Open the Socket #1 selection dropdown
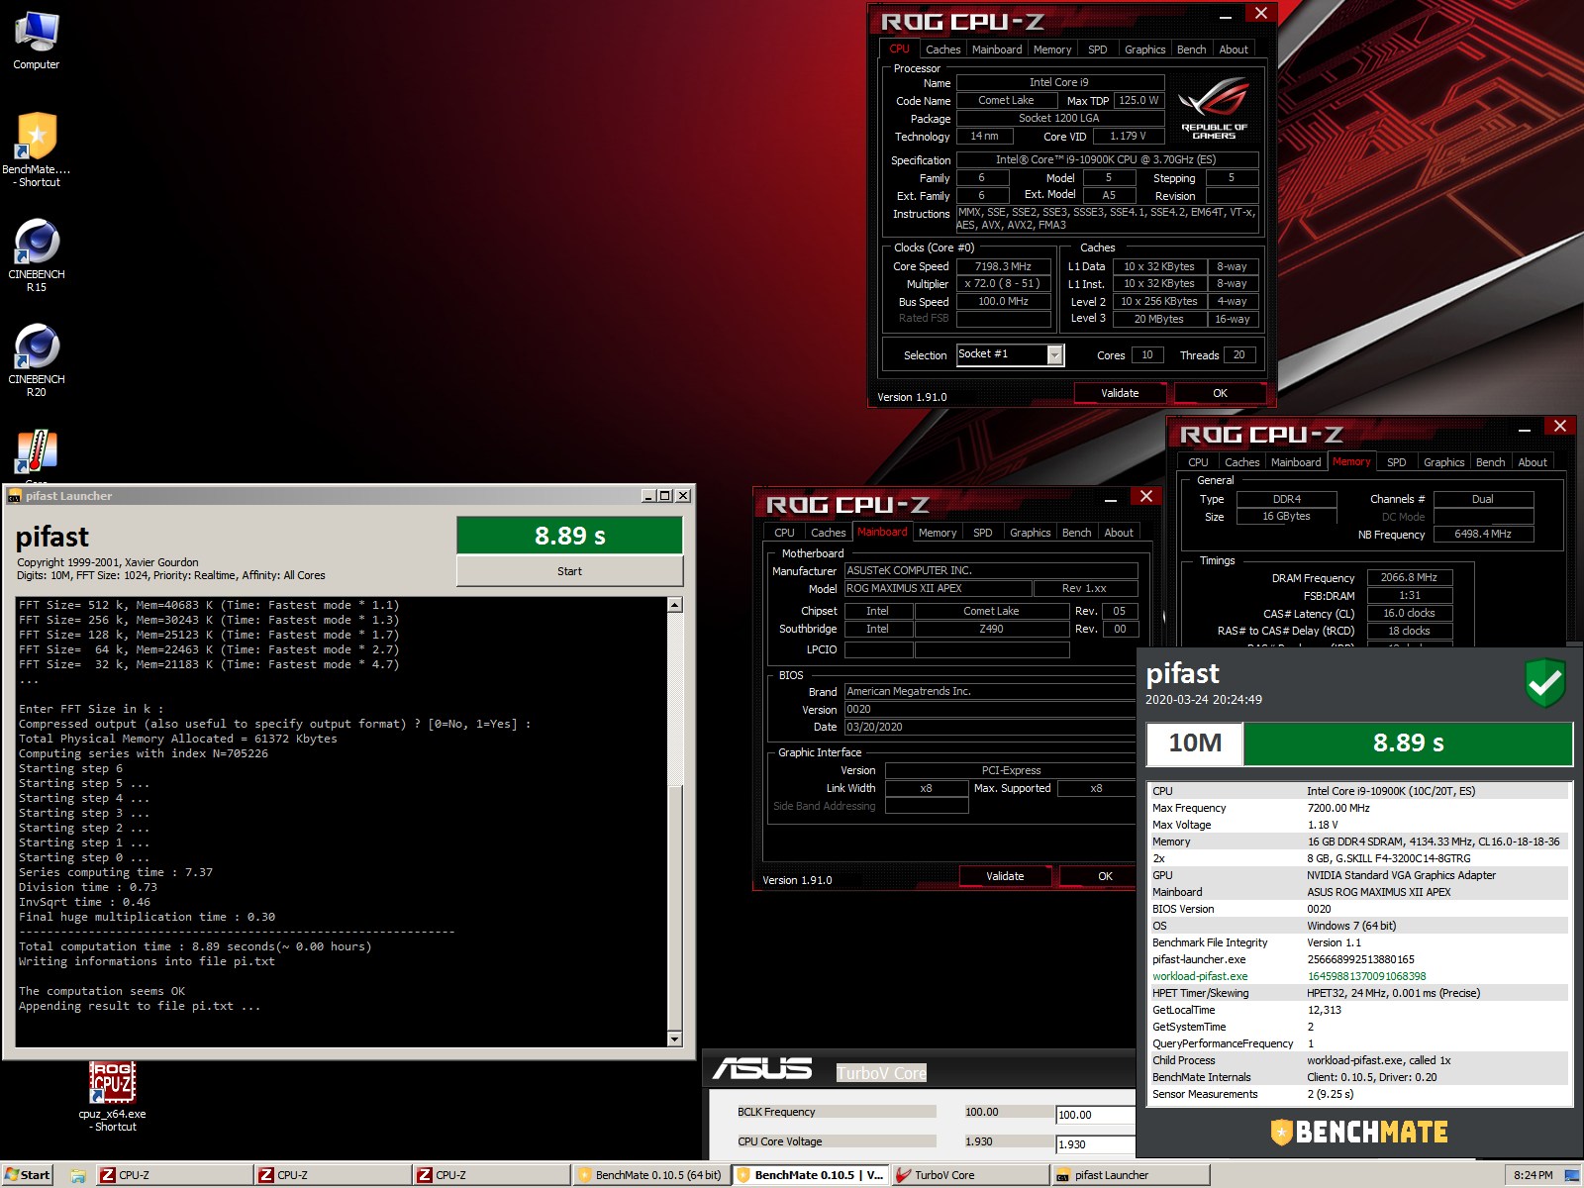The width and height of the screenshot is (1584, 1188). (1055, 354)
